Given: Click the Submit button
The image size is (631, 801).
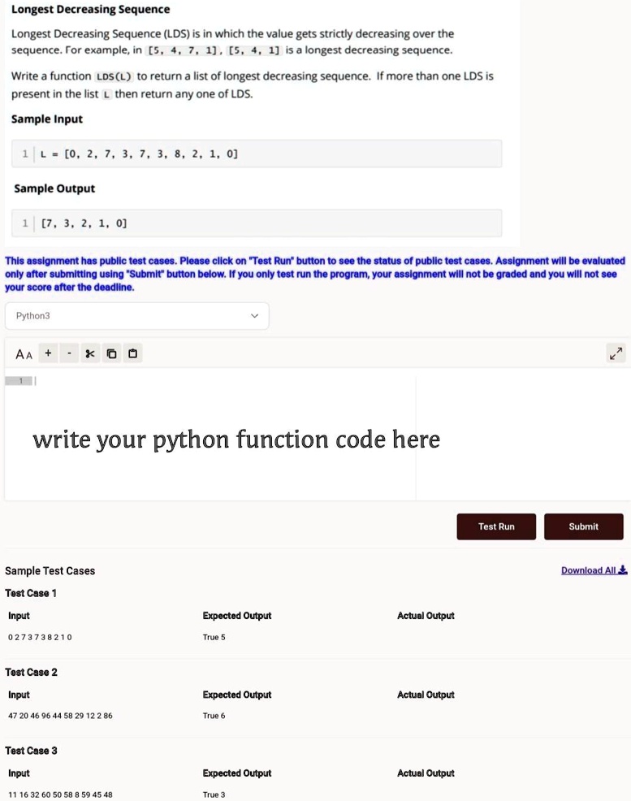Looking at the screenshot, I should [584, 526].
